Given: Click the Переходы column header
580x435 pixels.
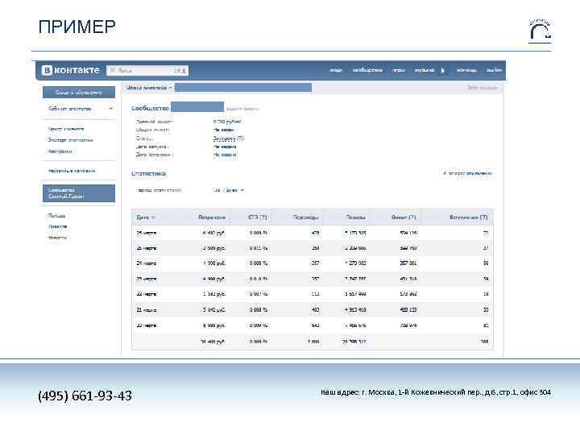Looking at the screenshot, I should click(305, 217).
